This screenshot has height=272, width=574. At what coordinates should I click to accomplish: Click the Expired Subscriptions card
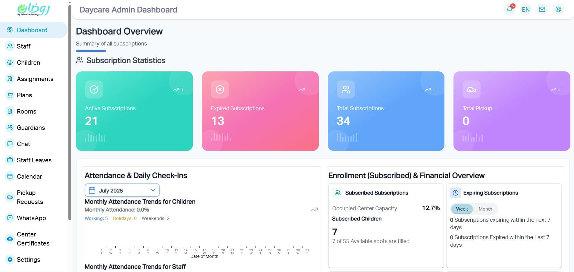click(x=260, y=111)
